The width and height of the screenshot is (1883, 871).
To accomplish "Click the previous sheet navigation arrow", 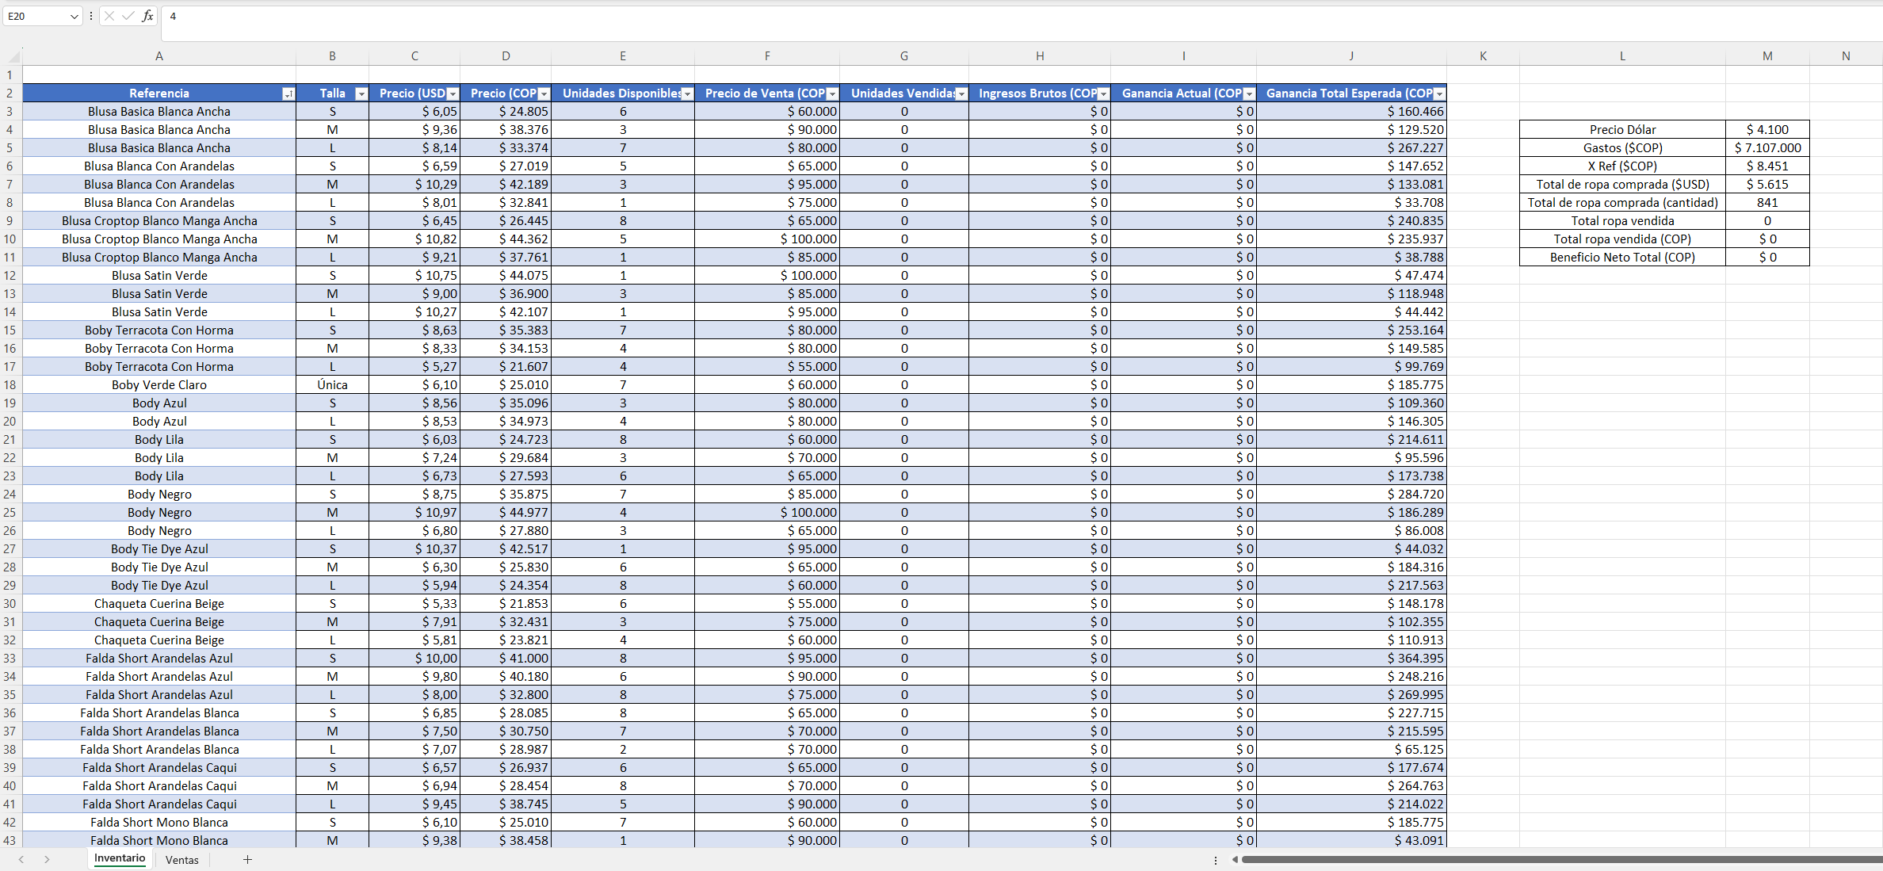I will click(x=21, y=859).
